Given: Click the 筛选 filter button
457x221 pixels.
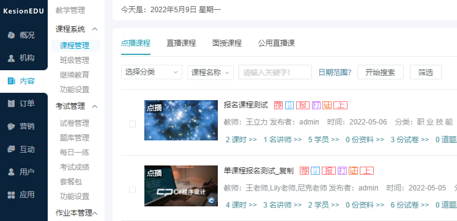Looking at the screenshot, I should point(426,72).
